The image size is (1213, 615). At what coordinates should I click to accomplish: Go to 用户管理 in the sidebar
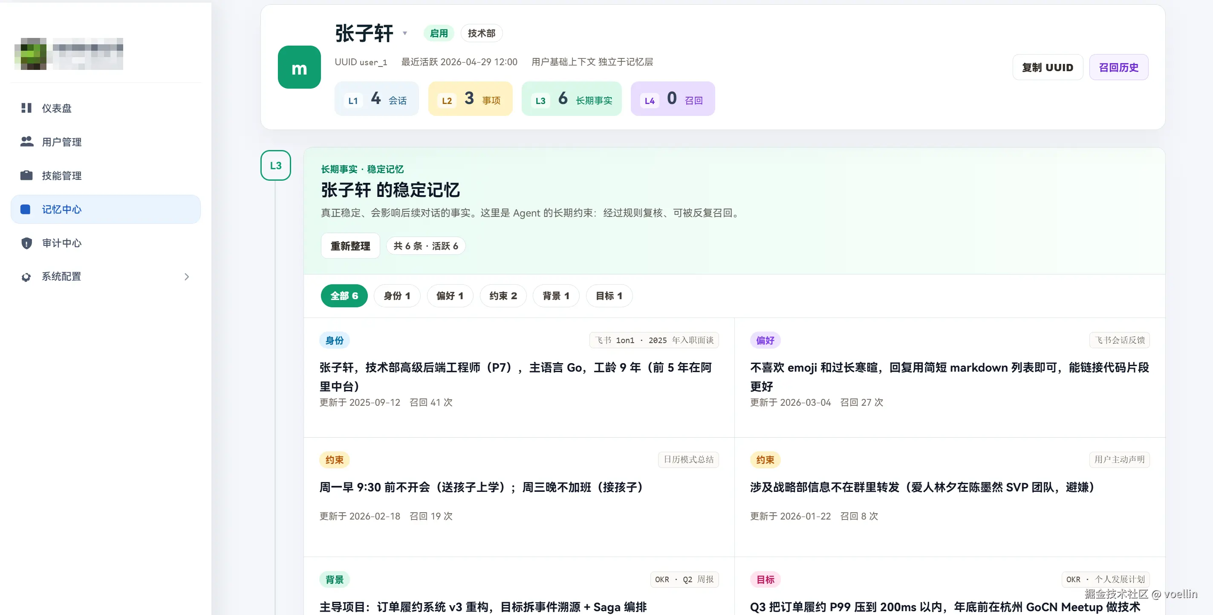(105, 142)
